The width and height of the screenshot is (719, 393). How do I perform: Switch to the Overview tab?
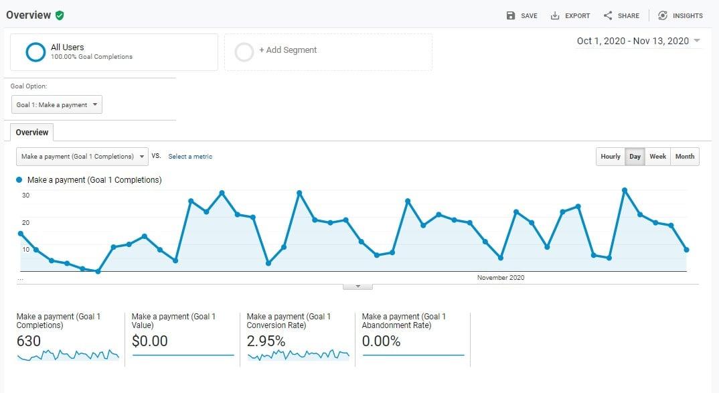31,132
